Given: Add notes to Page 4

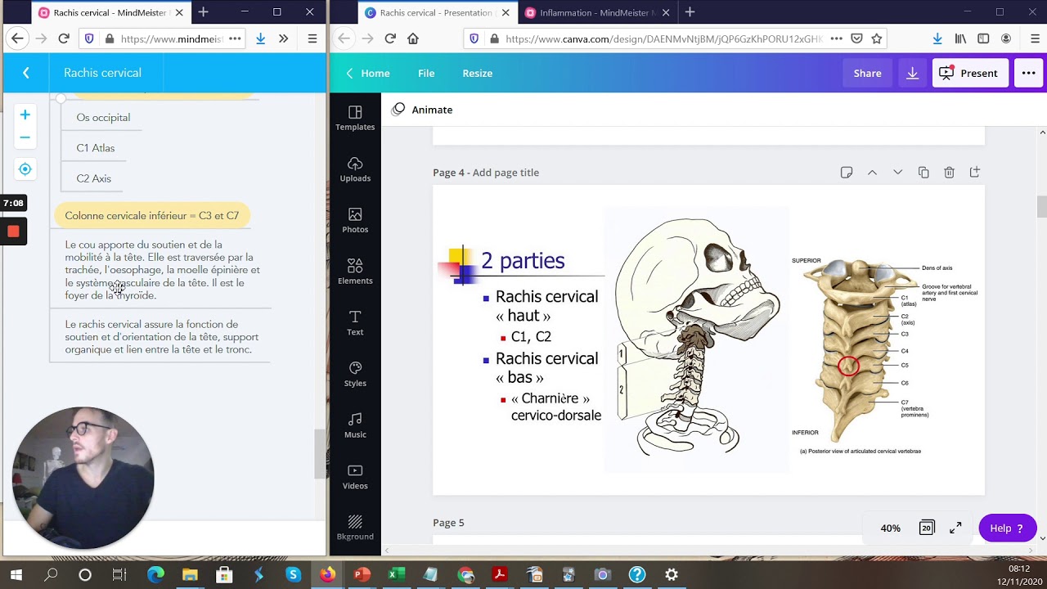Looking at the screenshot, I should (847, 173).
